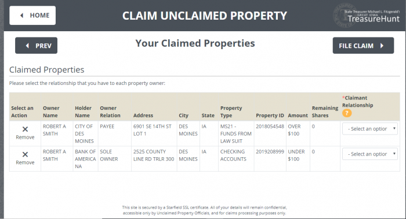Click the X remove icon for City of Des Moines row
406x219 pixels.
click(x=25, y=129)
